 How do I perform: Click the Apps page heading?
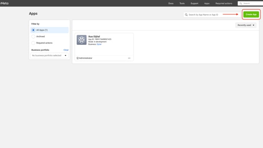click(x=33, y=13)
